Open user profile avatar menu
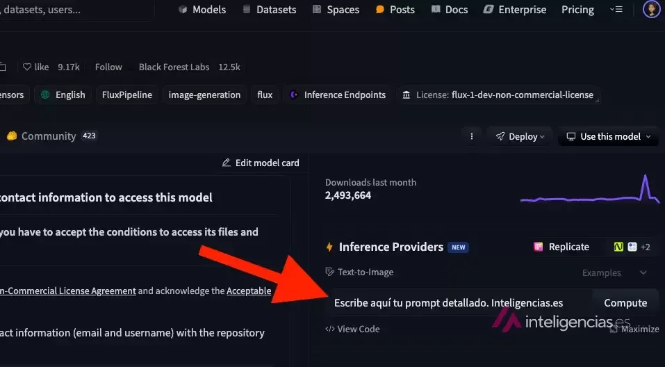Screen dimensions: 665x367 [x=651, y=9]
